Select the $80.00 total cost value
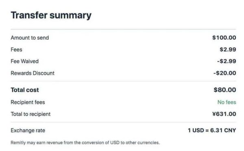This screenshot has width=244, height=151. [225, 90]
